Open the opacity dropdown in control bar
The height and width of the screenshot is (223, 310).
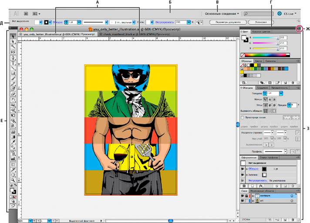[x=189, y=22]
